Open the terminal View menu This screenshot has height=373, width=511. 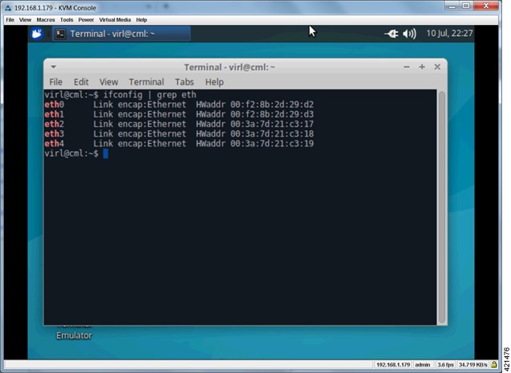109,82
